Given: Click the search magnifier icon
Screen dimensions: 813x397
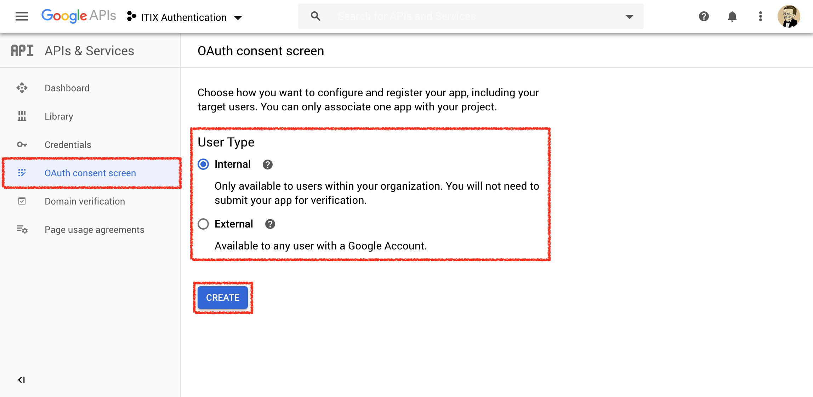Looking at the screenshot, I should [x=315, y=16].
